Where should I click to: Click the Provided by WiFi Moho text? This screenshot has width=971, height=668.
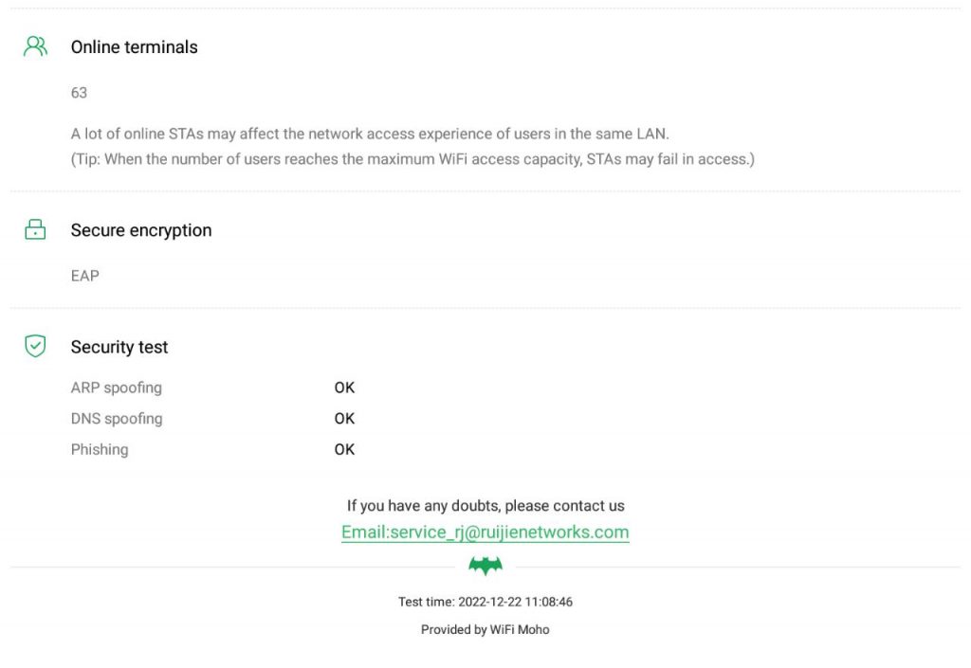click(485, 629)
